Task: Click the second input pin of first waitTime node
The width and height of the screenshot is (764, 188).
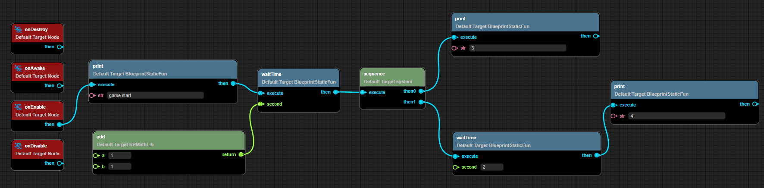Action: 260,104
